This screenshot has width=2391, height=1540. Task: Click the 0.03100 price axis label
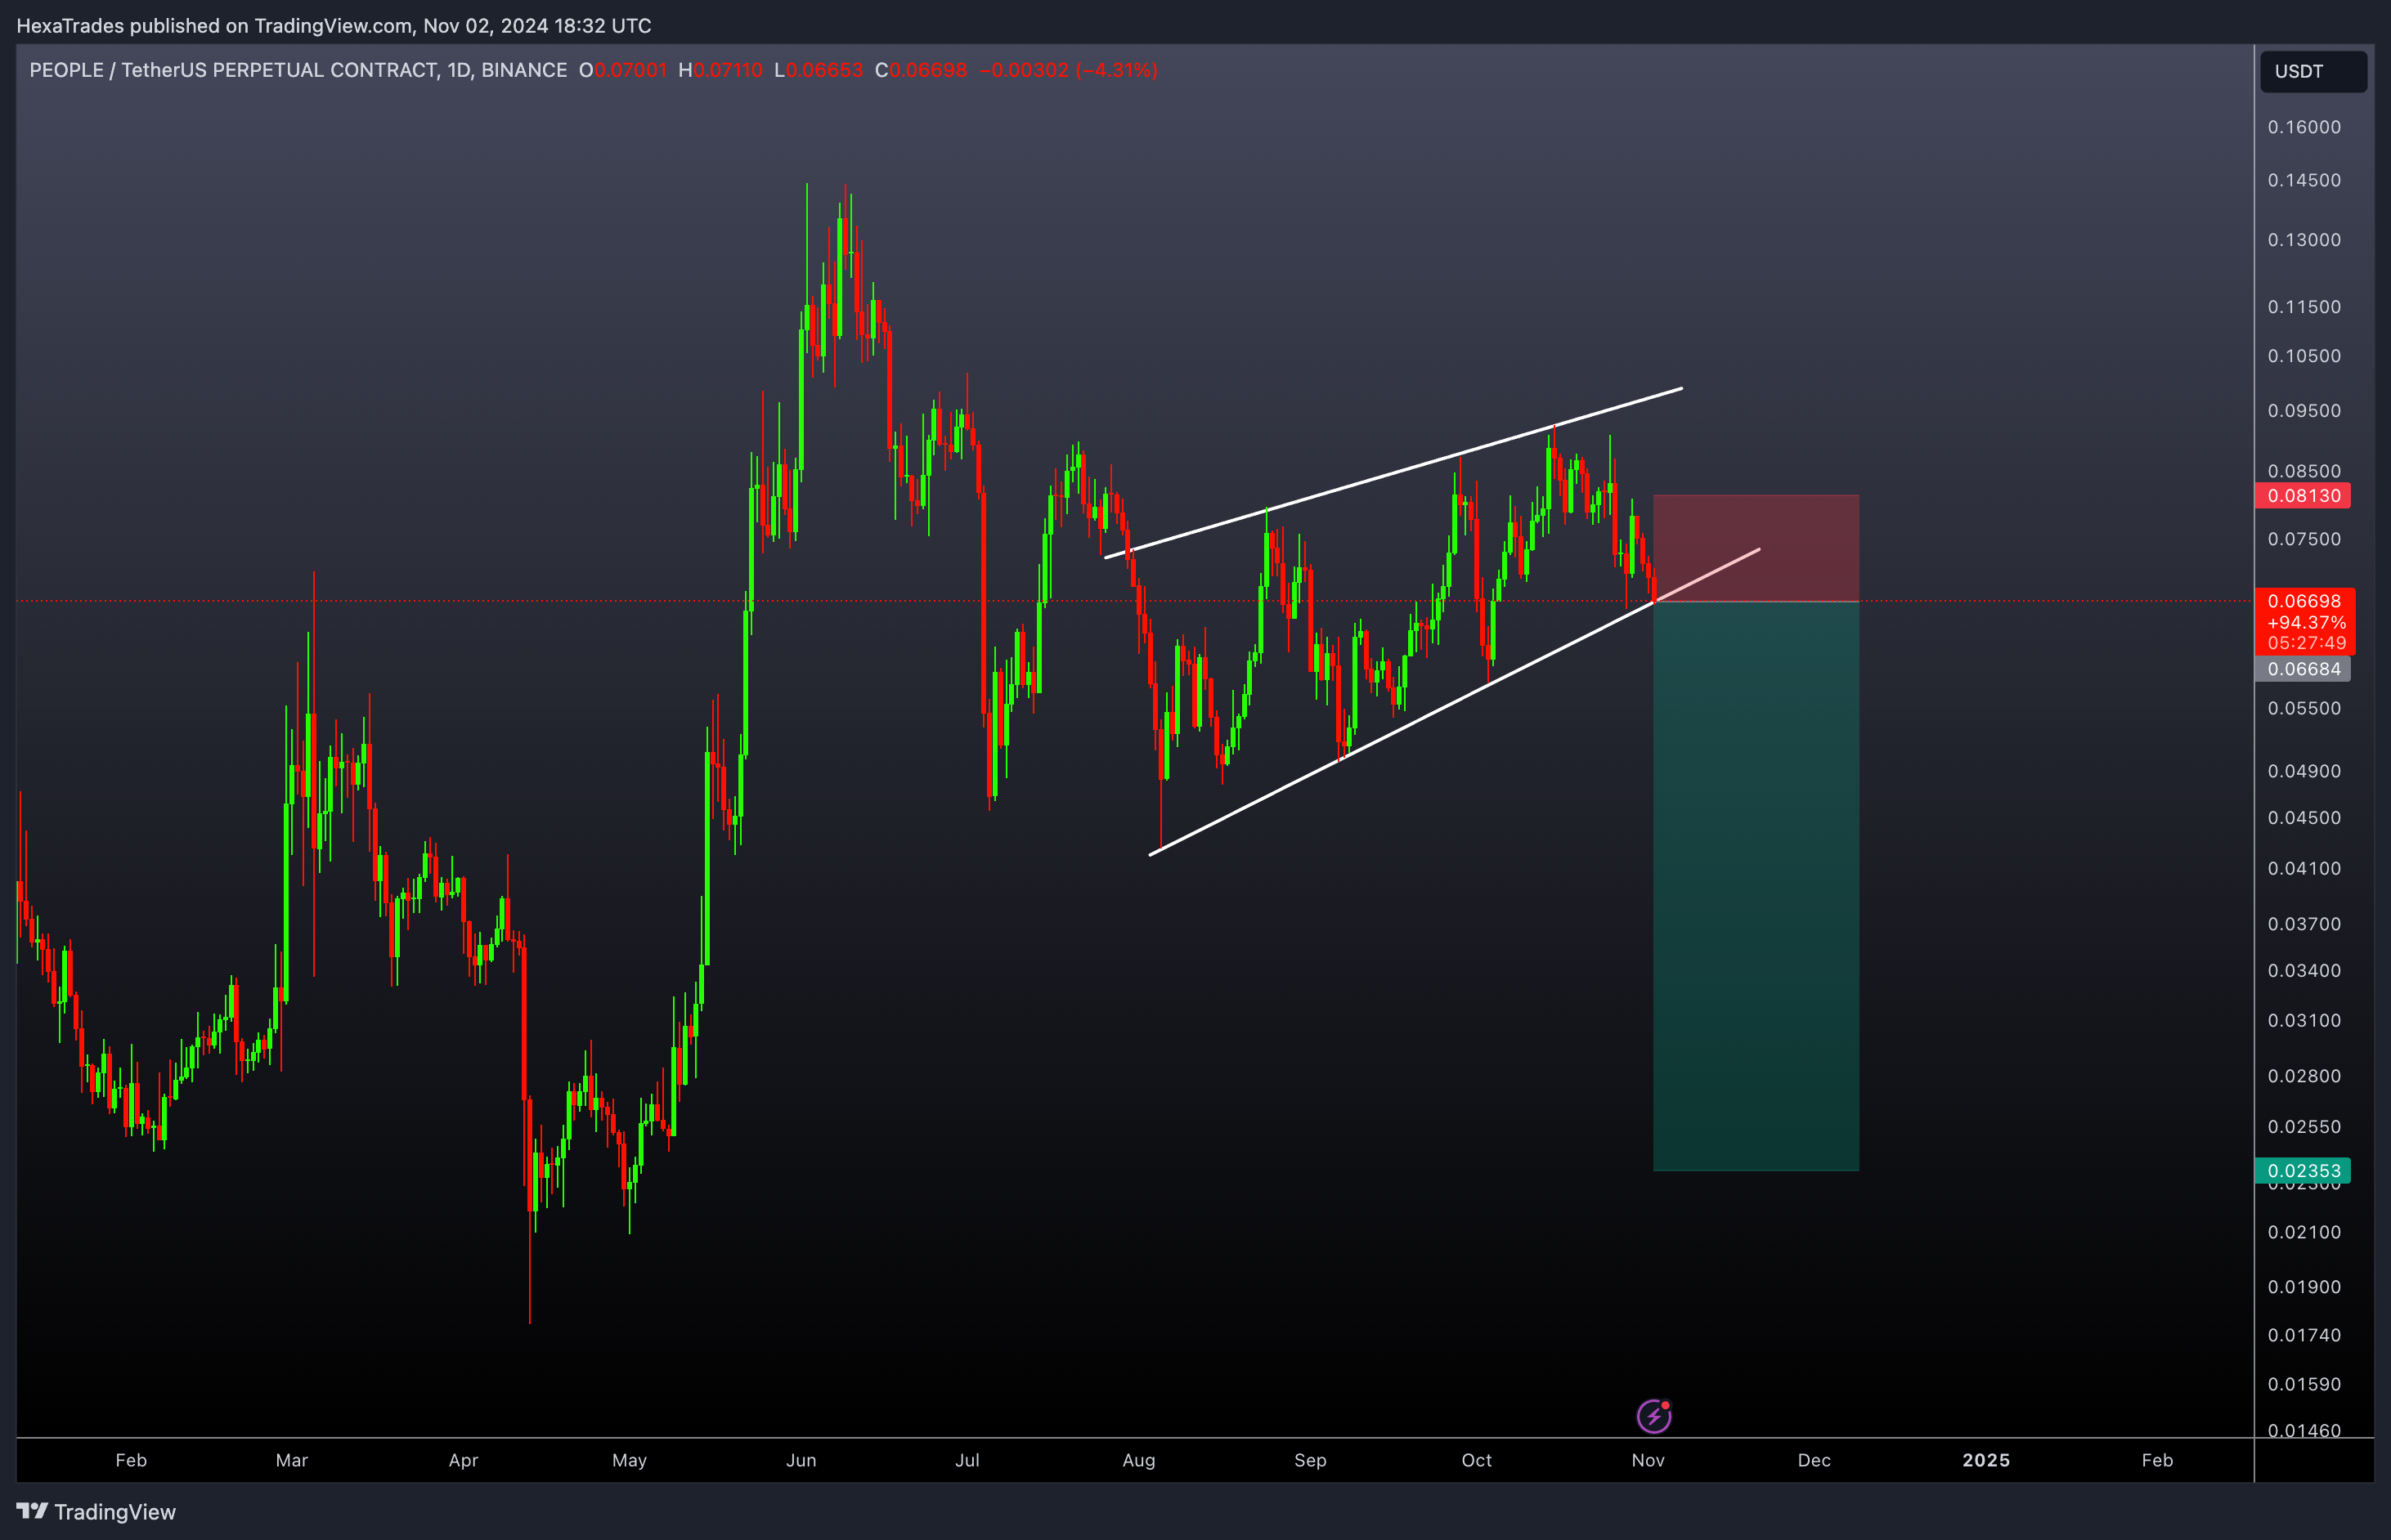click(2304, 1020)
